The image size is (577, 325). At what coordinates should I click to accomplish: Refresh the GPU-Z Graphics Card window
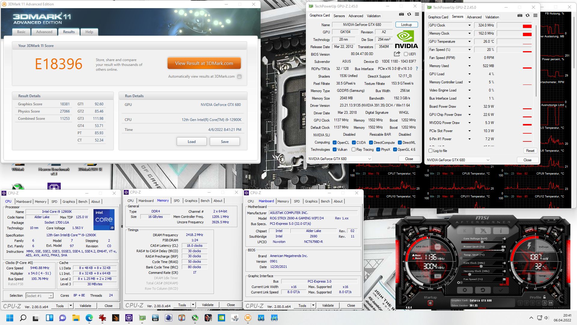[x=409, y=14]
